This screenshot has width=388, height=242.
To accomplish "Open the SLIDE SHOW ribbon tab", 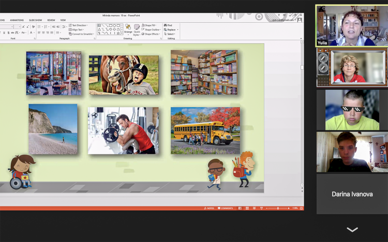I will click(35, 20).
